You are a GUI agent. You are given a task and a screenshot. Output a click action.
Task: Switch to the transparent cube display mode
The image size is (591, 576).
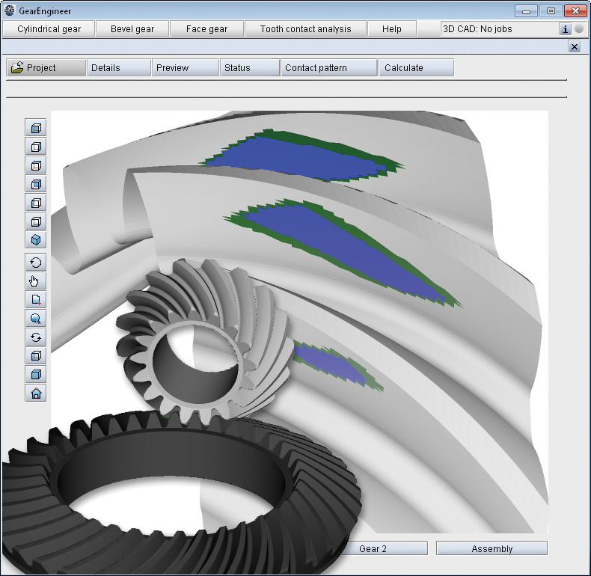36,355
